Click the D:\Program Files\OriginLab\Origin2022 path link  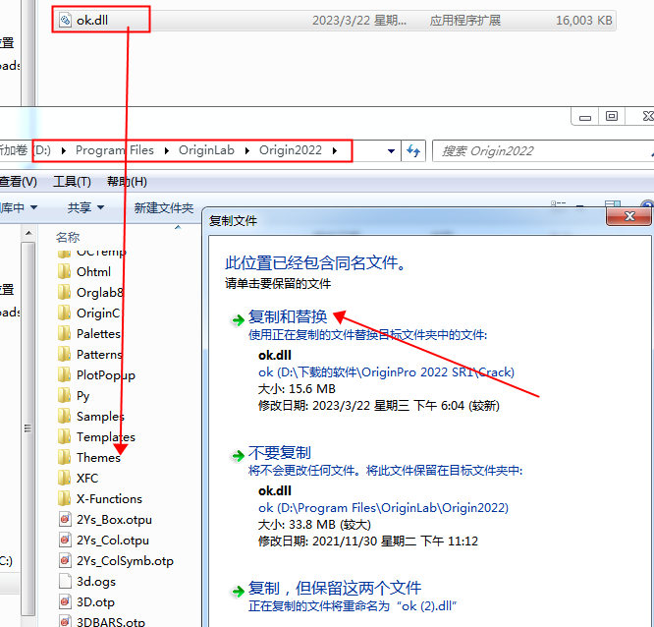point(383,508)
